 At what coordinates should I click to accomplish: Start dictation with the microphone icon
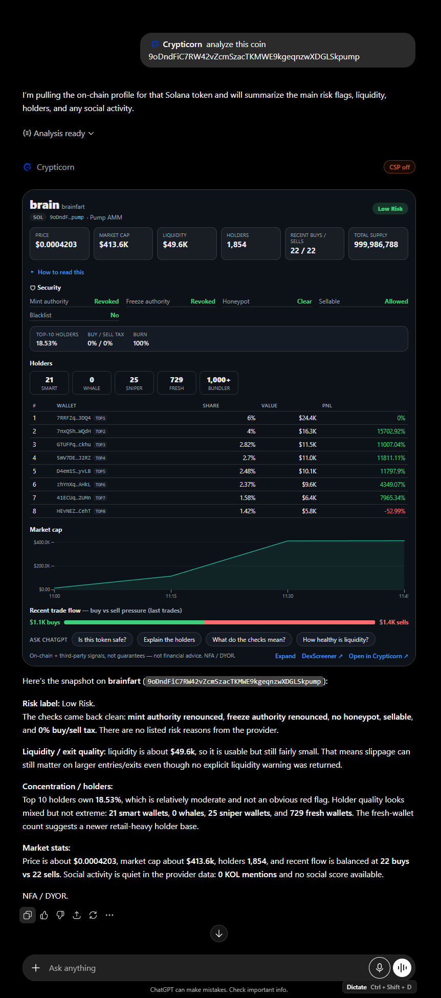point(380,968)
